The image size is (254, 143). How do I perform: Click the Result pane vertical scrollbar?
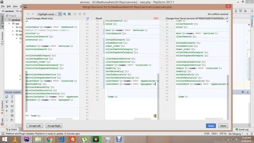point(158,97)
